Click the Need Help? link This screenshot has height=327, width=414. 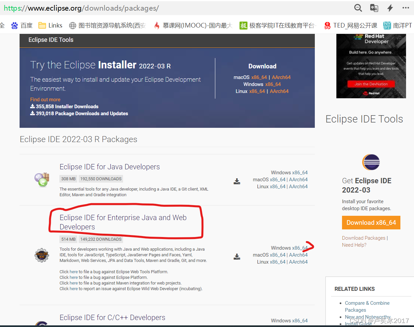click(x=354, y=245)
